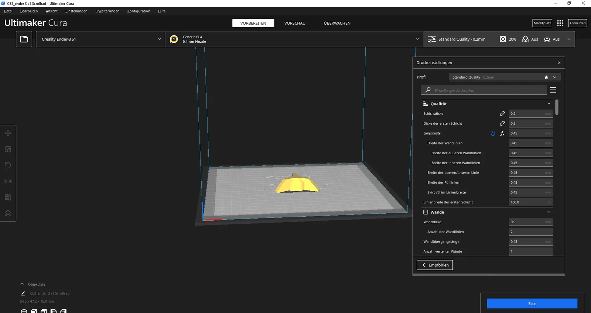Click the support icon in settings bar
This screenshot has width=591, height=313.
[x=525, y=39]
